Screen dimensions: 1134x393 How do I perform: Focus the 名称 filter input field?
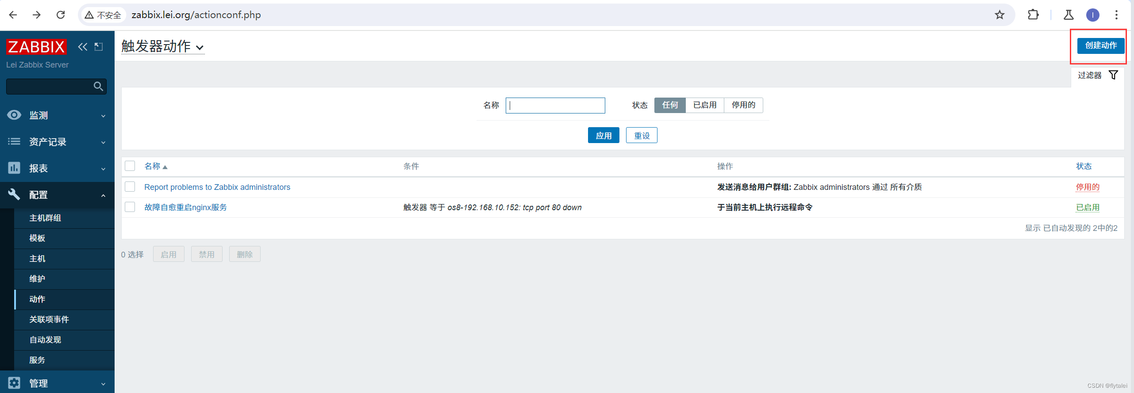(x=555, y=106)
